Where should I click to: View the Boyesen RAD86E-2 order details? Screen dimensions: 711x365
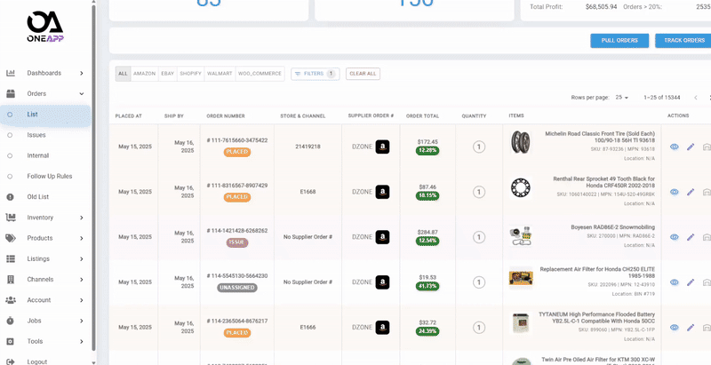[675, 237]
